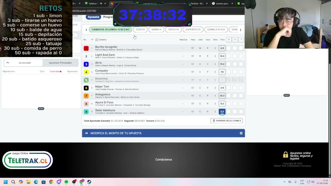
Task: Check Tercero box for Apura El Paso
Action: [x=241, y=104]
